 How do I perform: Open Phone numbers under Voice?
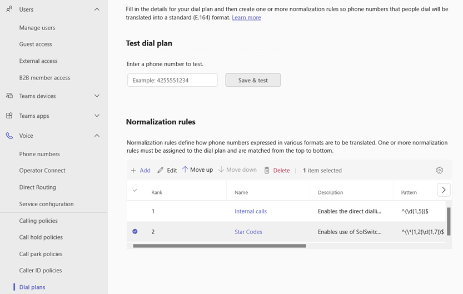coord(39,154)
